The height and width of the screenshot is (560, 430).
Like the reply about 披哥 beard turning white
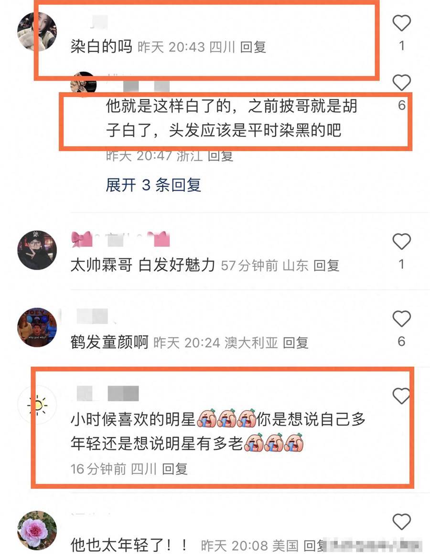coord(401,83)
